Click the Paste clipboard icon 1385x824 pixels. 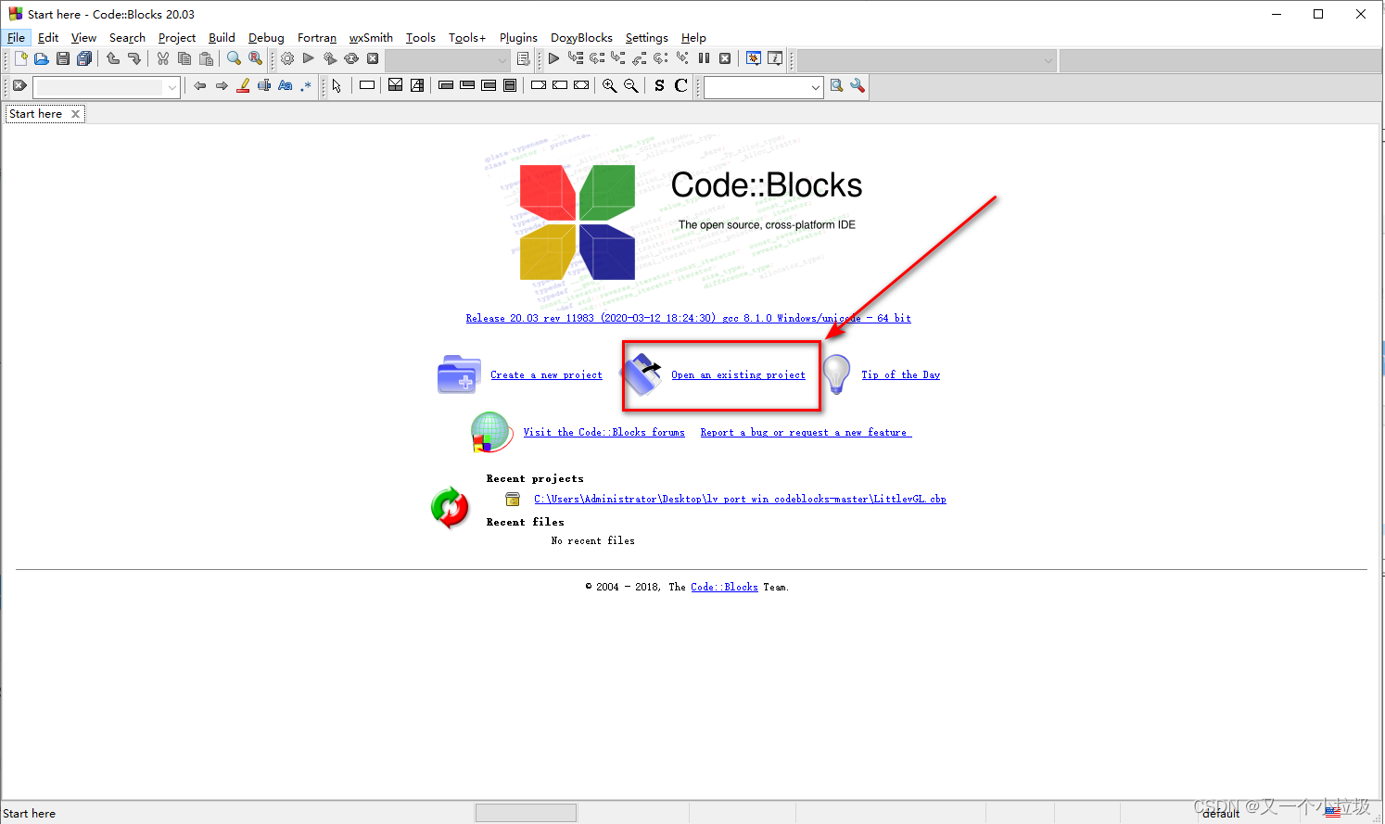point(206,58)
